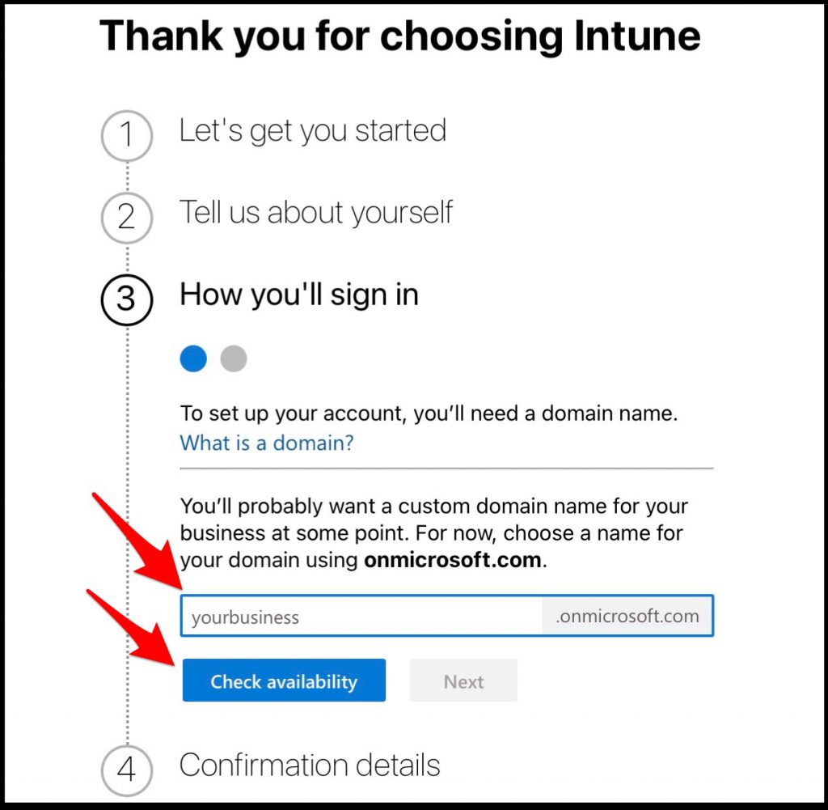Click the "How you'll sign in" heading
828x810 pixels.
point(299,295)
